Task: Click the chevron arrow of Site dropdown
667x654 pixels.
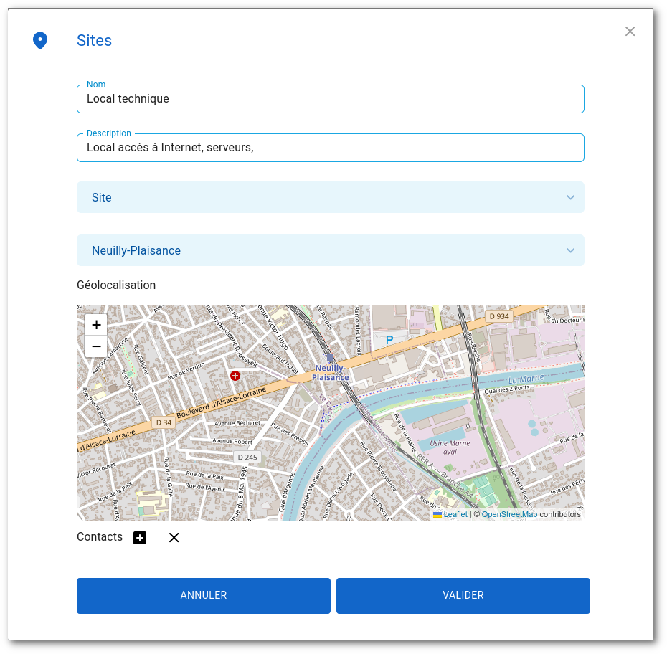Action: [570, 197]
